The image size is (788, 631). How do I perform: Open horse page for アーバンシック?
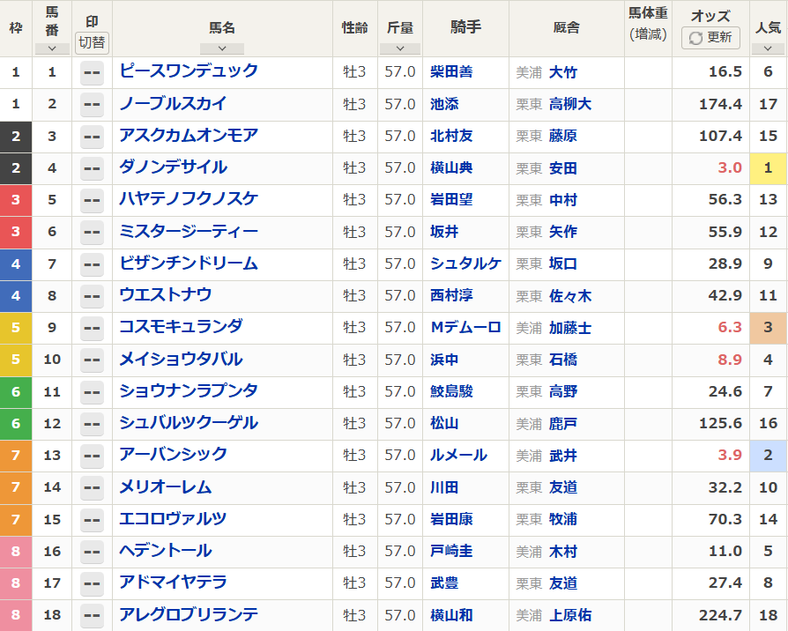click(x=174, y=454)
